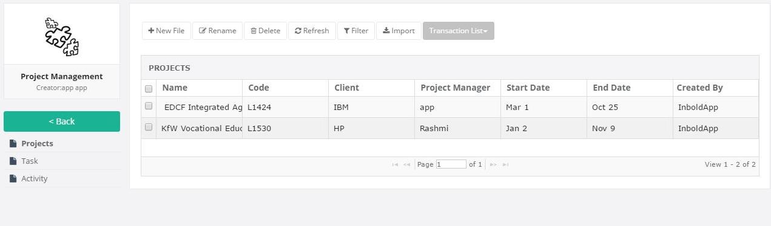
Task: Click the View 1 - 2 of 2 text
Action: click(x=730, y=164)
